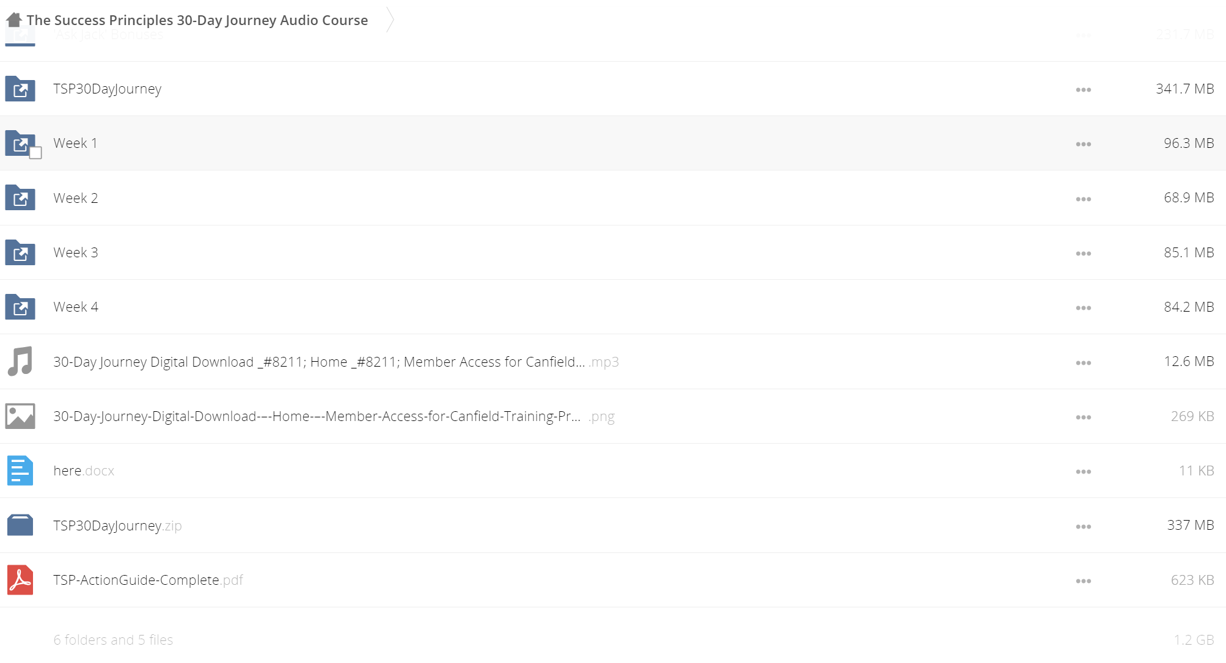This screenshot has width=1226, height=663.
Task: Click the Week 3 shared folder icon
Action: tap(20, 252)
